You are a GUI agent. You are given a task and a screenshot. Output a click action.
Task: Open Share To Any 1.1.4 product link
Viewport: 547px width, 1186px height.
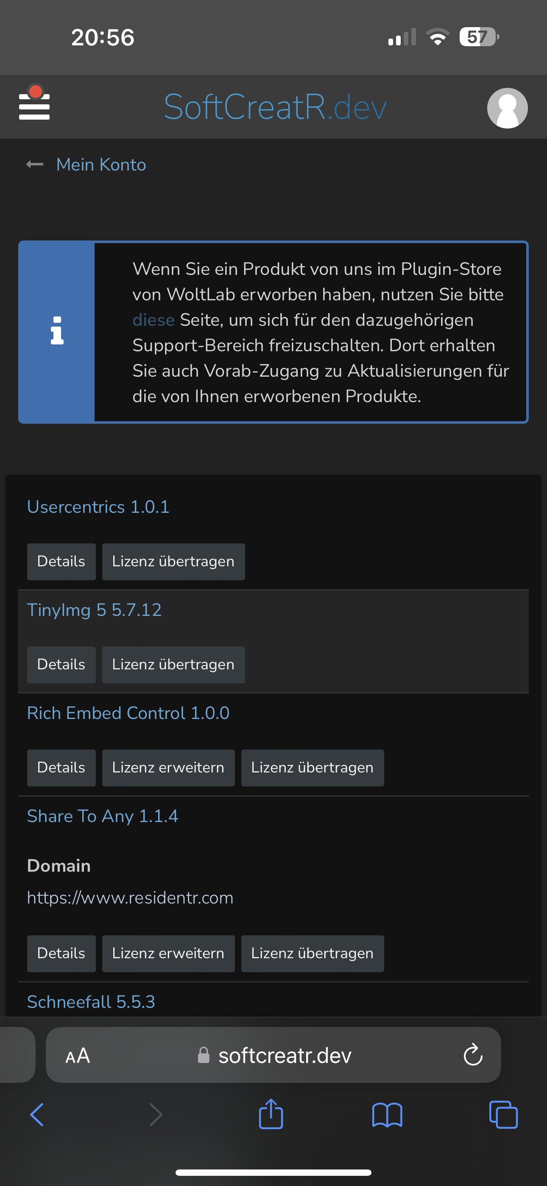point(102,816)
